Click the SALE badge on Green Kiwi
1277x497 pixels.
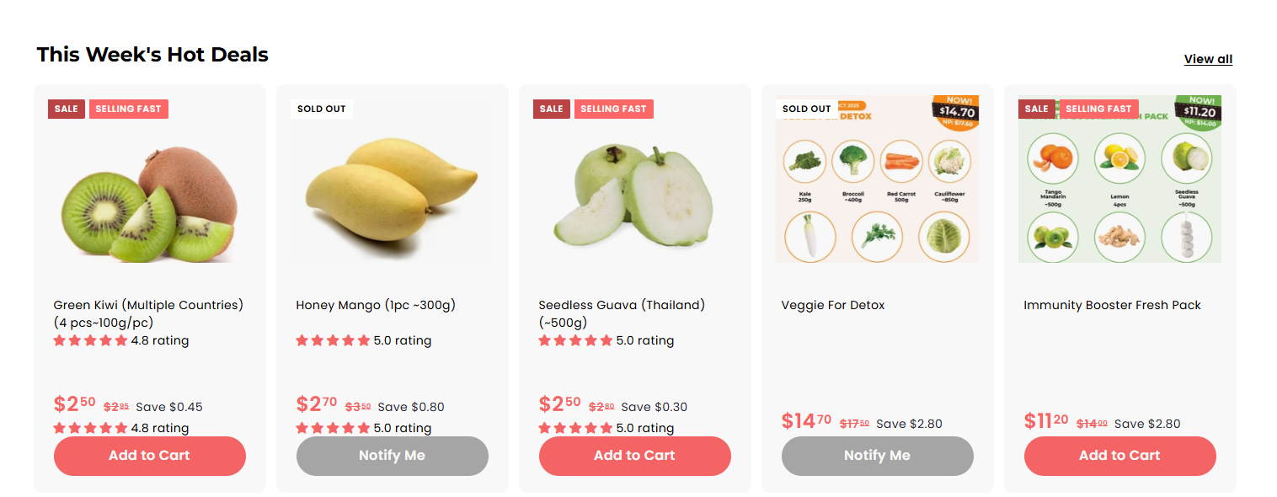67,109
